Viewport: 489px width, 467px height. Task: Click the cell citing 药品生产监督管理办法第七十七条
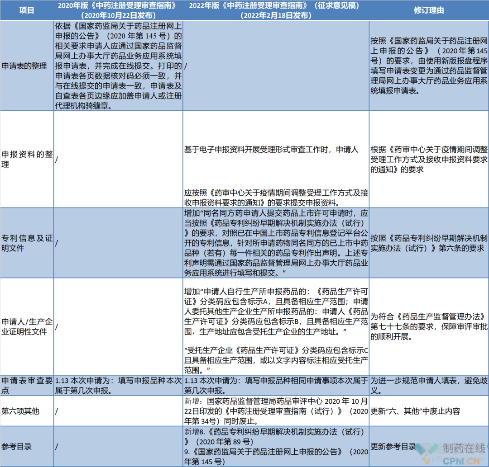point(429,325)
